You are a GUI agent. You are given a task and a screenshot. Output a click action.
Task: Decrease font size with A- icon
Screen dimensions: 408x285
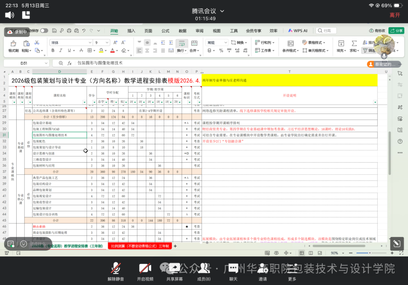pos(123,42)
